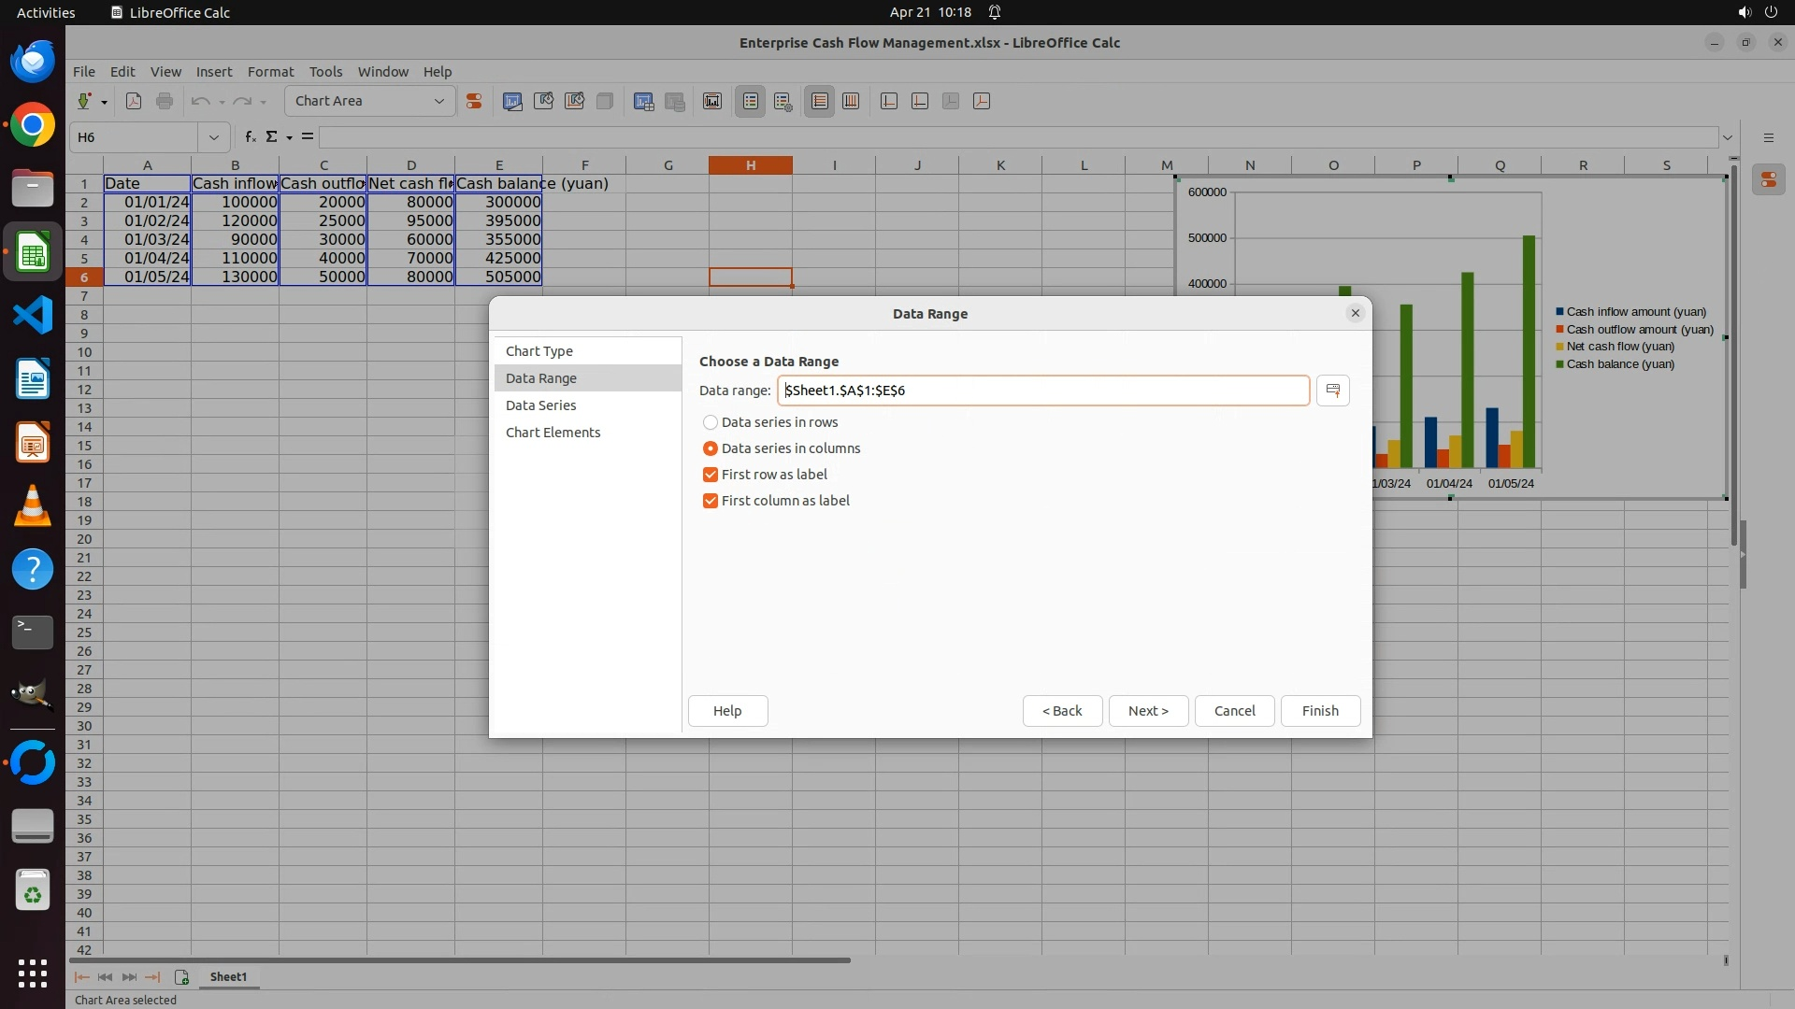This screenshot has height=1009, width=1795.
Task: Toggle the Legend On/Off icon
Action: tap(751, 101)
